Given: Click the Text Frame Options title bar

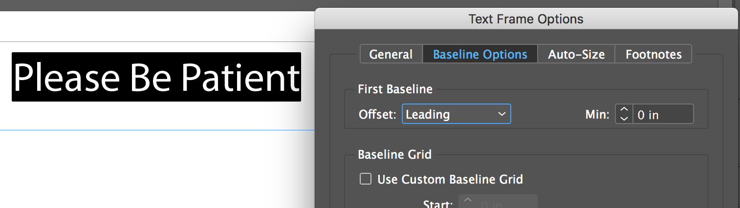Looking at the screenshot, I should pyautogui.click(x=526, y=19).
